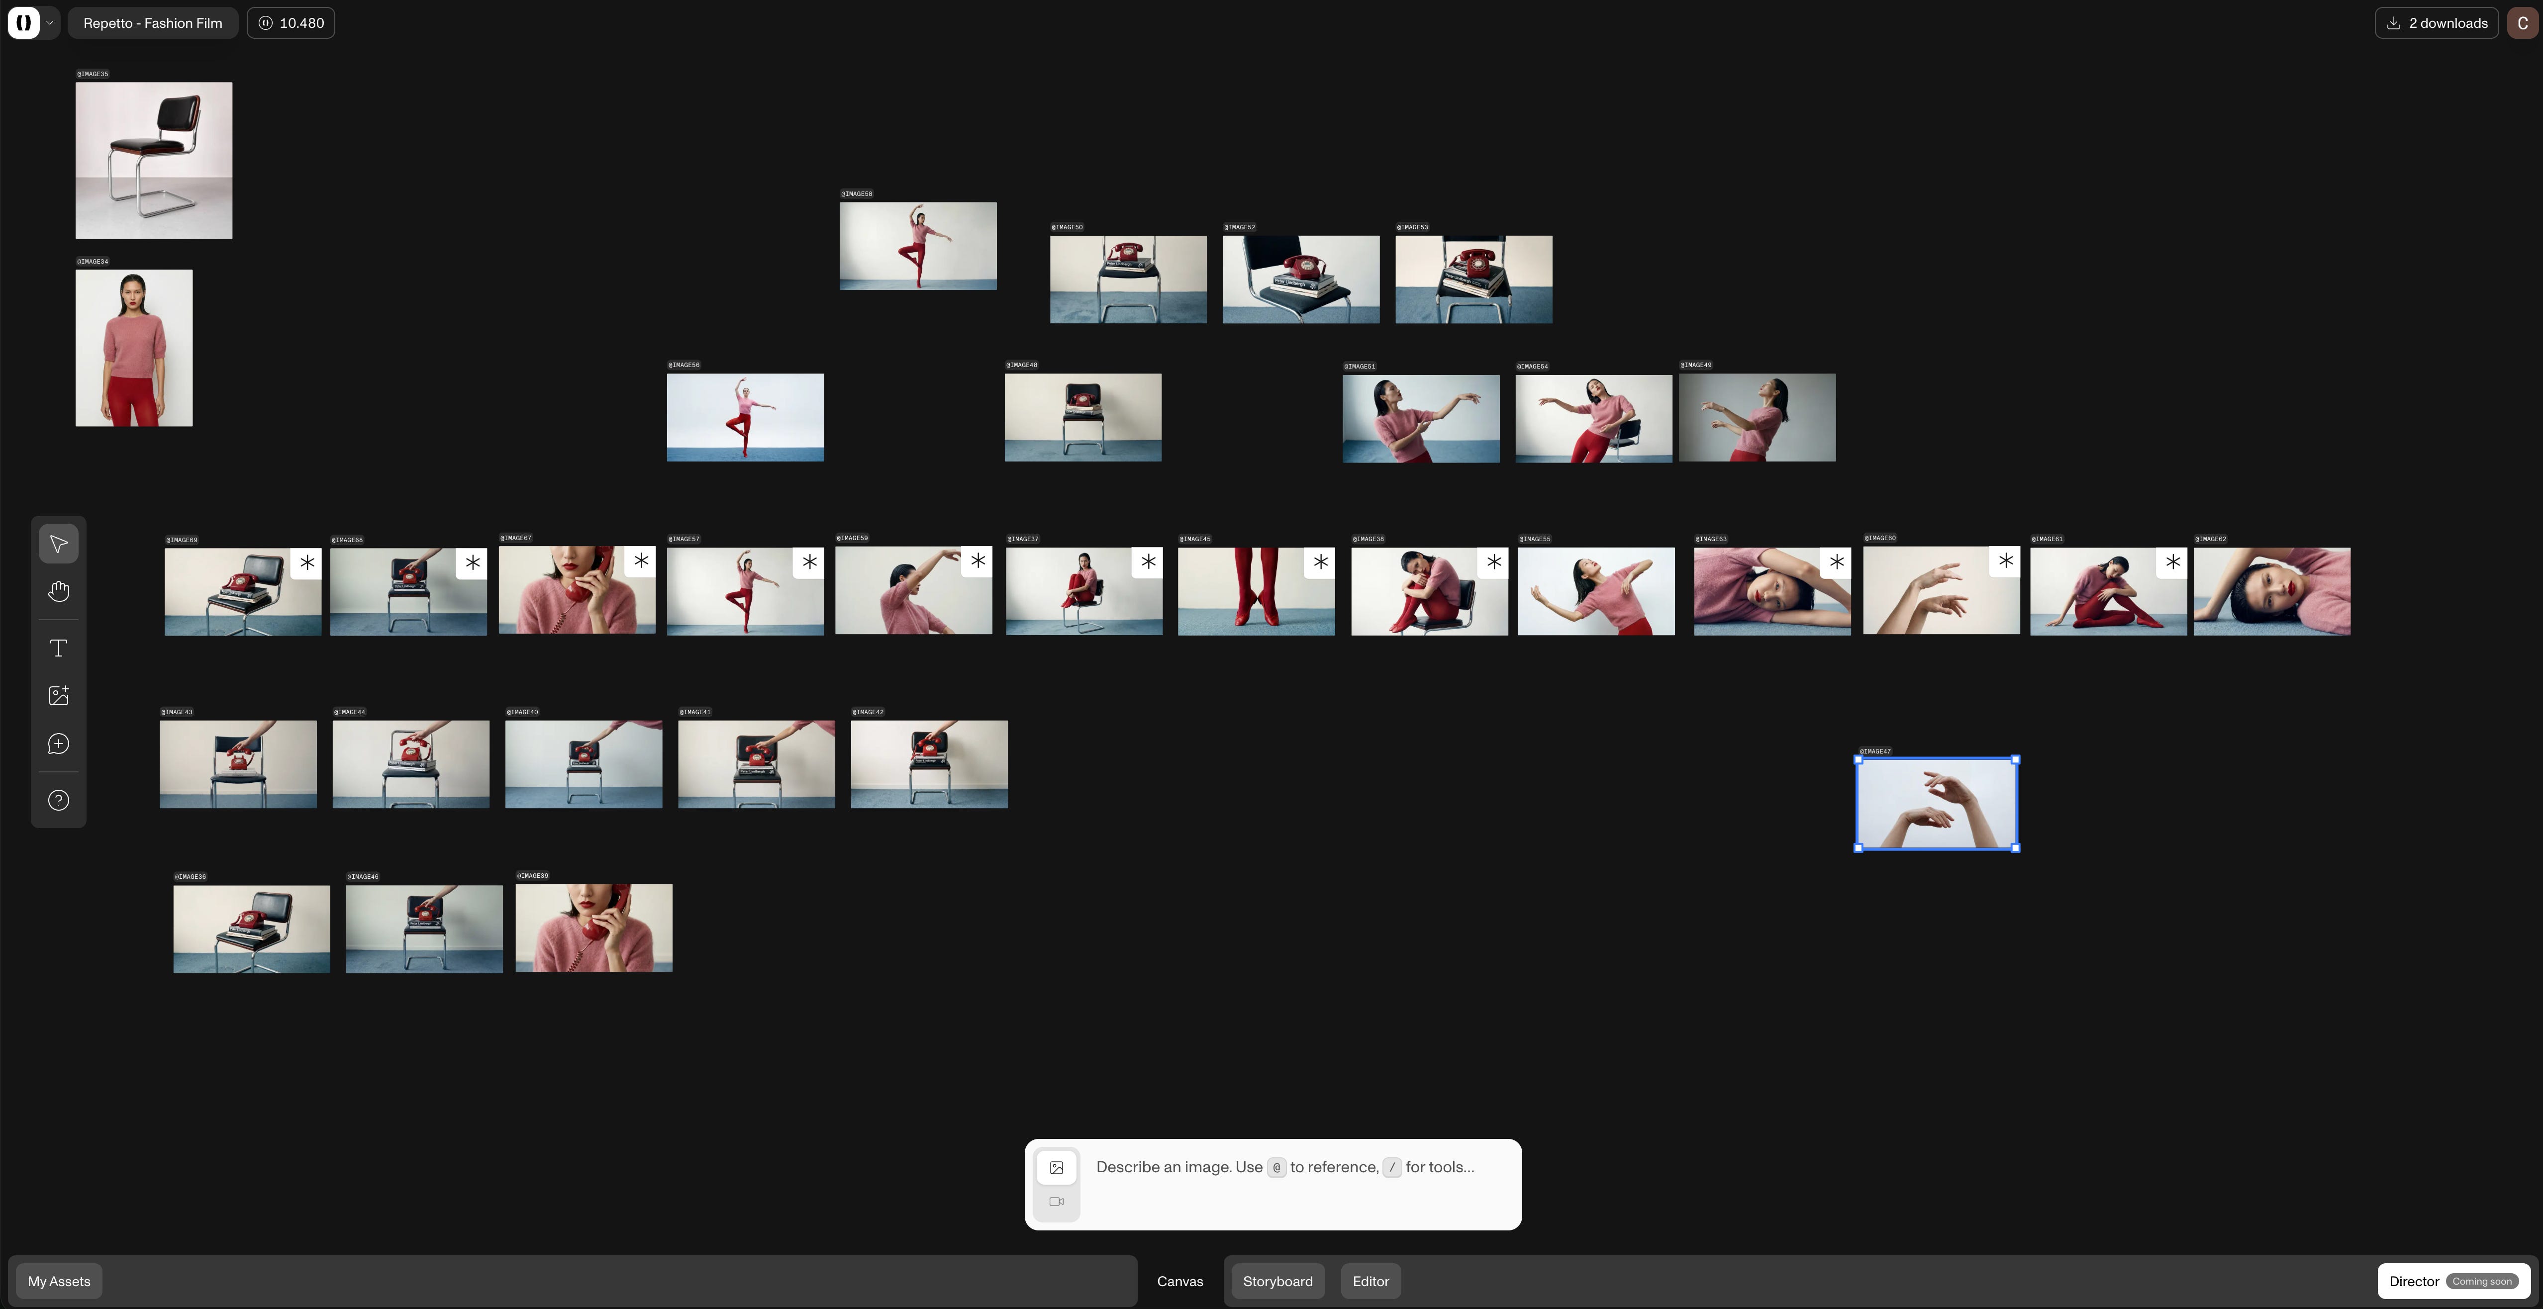Switch prompt box to image mode
Viewport: 2543px width, 1309px height.
[x=1056, y=1168]
